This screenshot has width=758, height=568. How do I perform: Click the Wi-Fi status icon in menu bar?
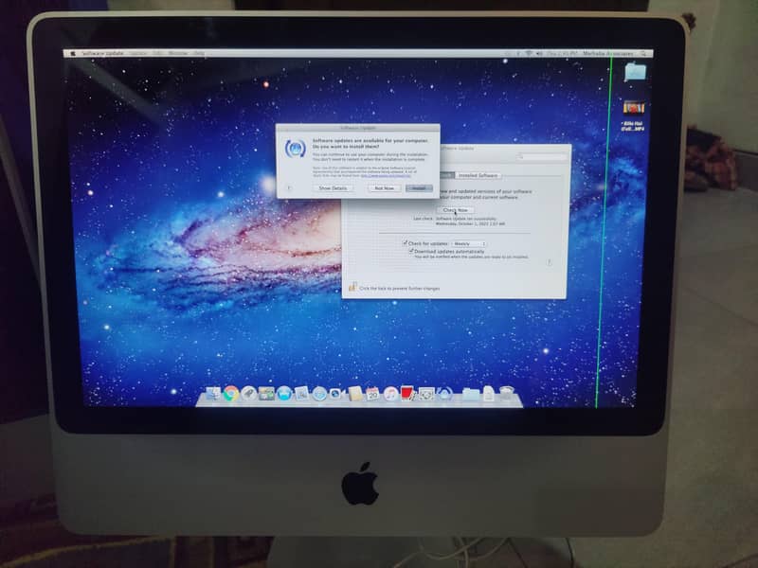pyautogui.click(x=529, y=54)
